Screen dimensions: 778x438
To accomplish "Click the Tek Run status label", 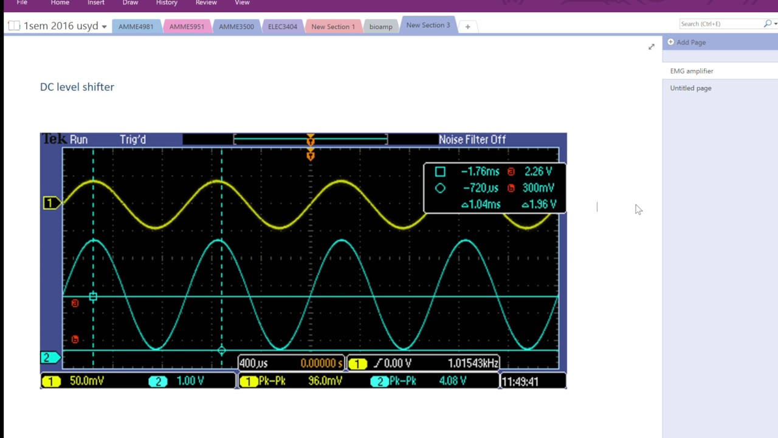I will pyautogui.click(x=65, y=140).
